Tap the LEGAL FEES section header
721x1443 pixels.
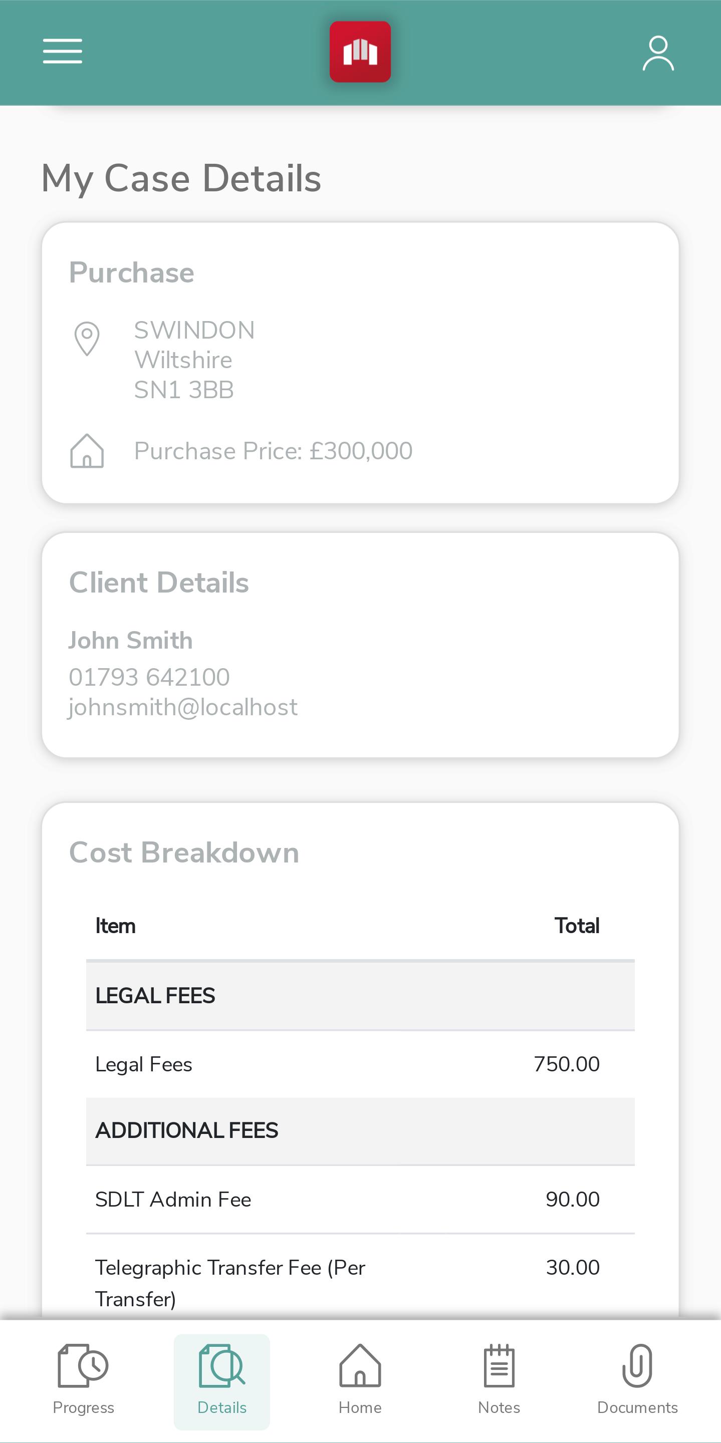click(x=360, y=995)
